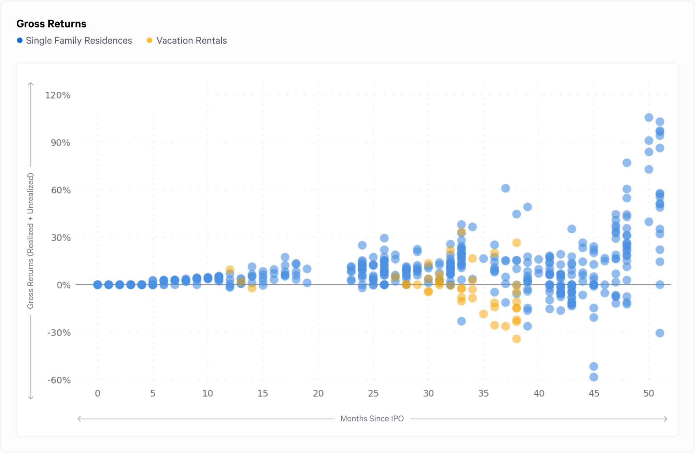Viewport: 695px width, 453px height.
Task: Click the blue Single Family Residences legend dot
Action: (20, 41)
